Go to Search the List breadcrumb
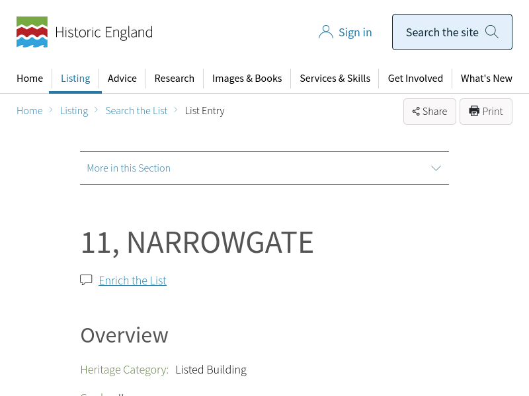This screenshot has height=396, width=529. (x=136, y=111)
